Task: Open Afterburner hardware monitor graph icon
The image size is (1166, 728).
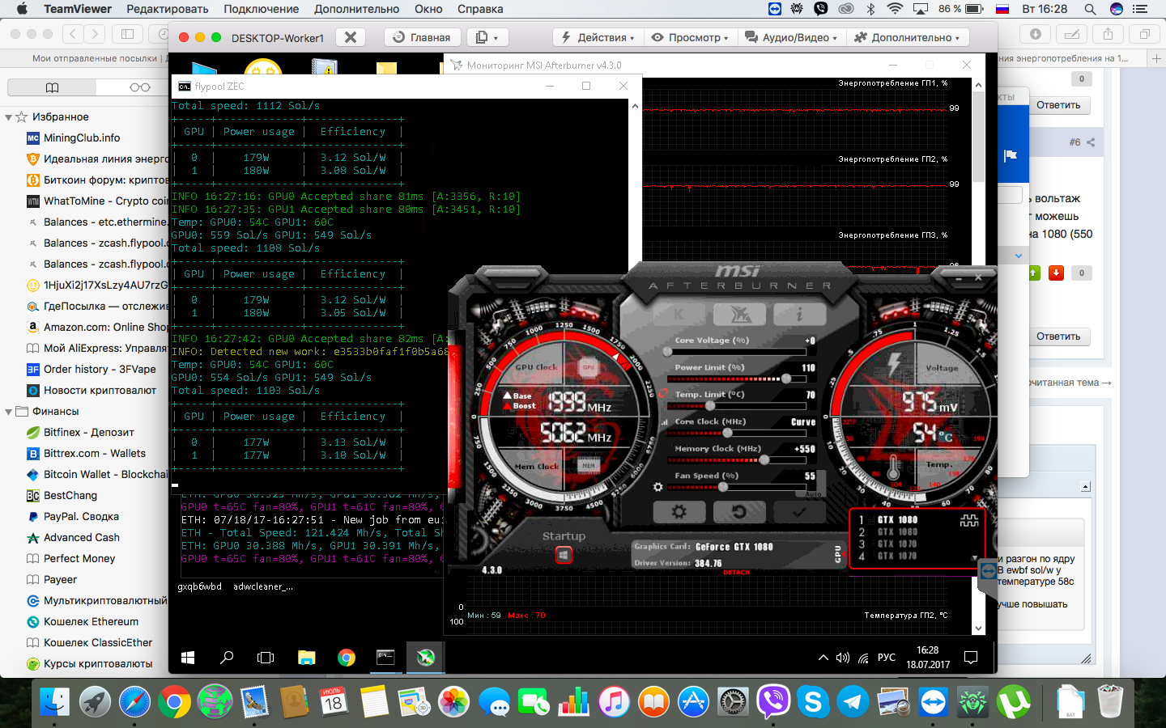Action: click(969, 521)
